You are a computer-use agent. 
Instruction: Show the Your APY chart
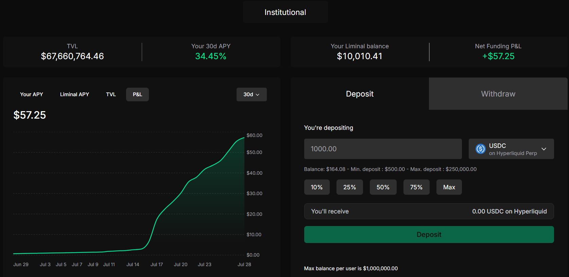32,94
